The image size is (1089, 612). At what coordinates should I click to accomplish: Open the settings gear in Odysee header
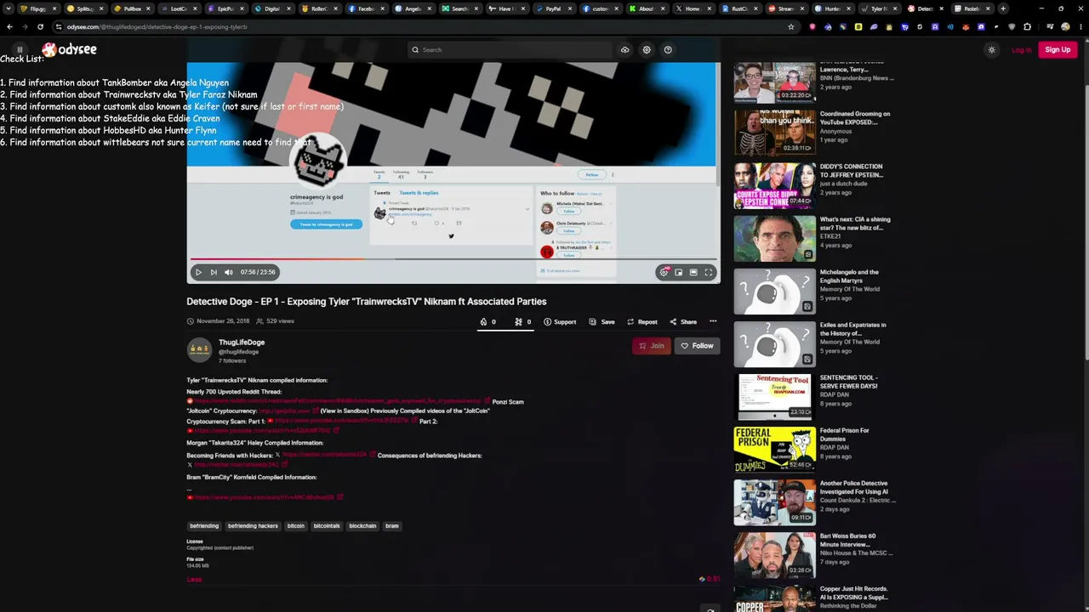[x=647, y=50]
